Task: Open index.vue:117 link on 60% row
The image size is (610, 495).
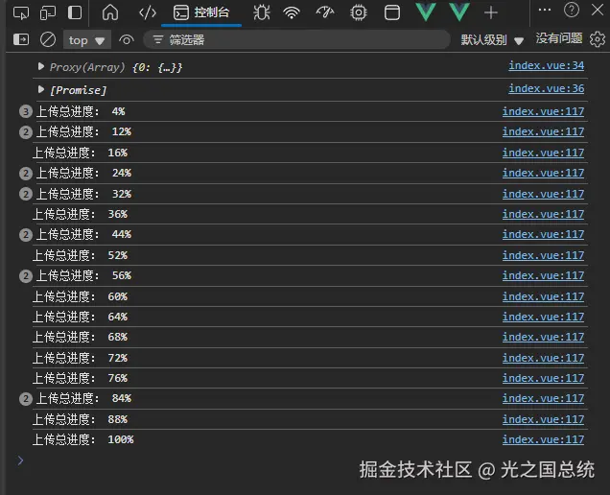Action: pyautogui.click(x=543, y=296)
